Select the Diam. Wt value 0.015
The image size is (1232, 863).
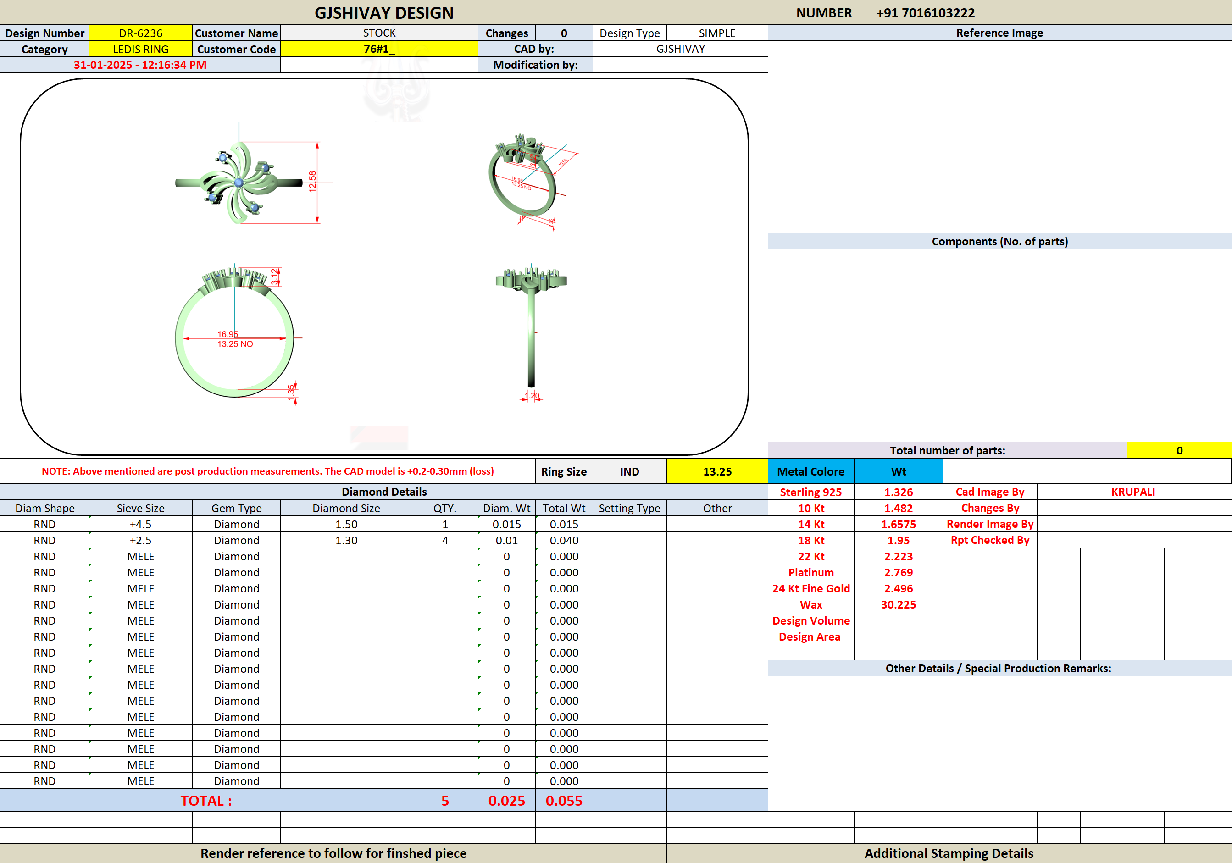pos(506,524)
